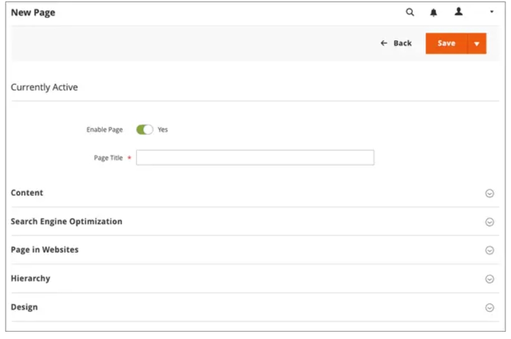
Task: Expand the Hierarchy chevron icon
Action: pyautogui.click(x=489, y=279)
